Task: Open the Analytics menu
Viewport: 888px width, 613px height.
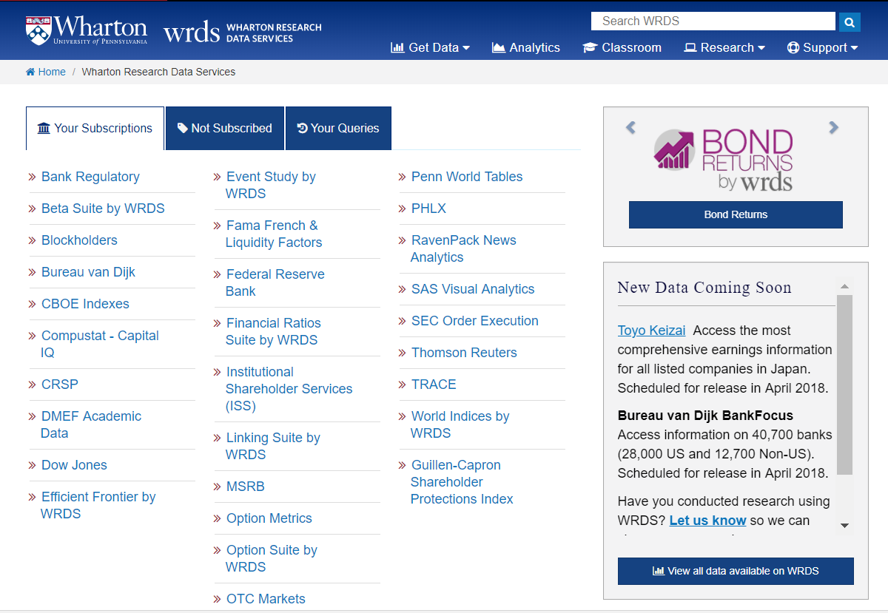Action: point(526,47)
